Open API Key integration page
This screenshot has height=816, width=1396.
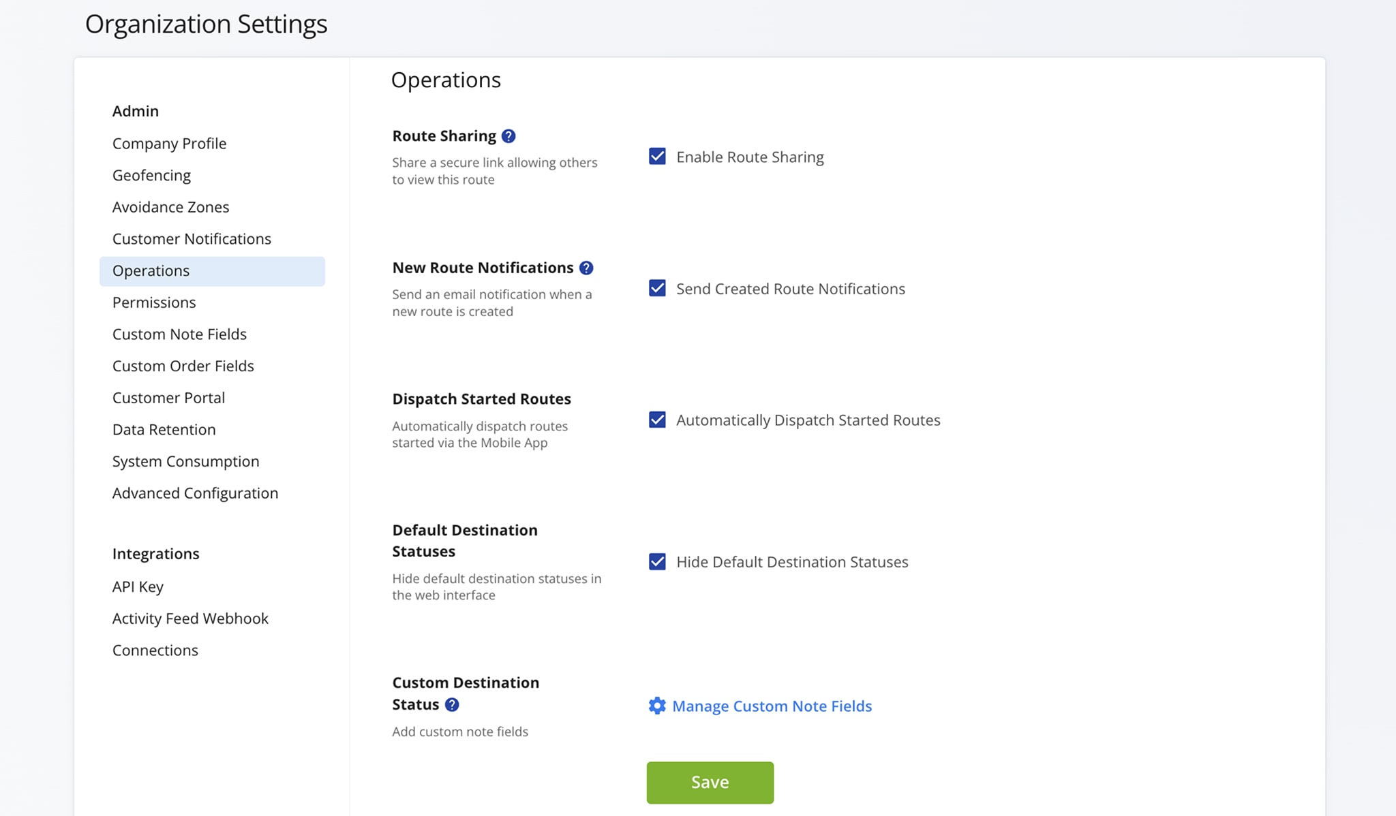(x=138, y=587)
